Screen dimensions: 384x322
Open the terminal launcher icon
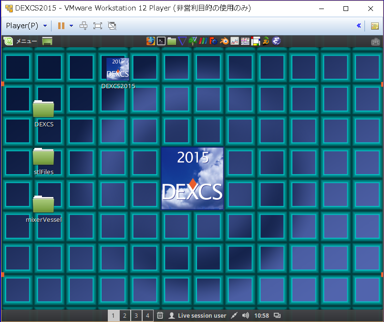click(x=161, y=41)
